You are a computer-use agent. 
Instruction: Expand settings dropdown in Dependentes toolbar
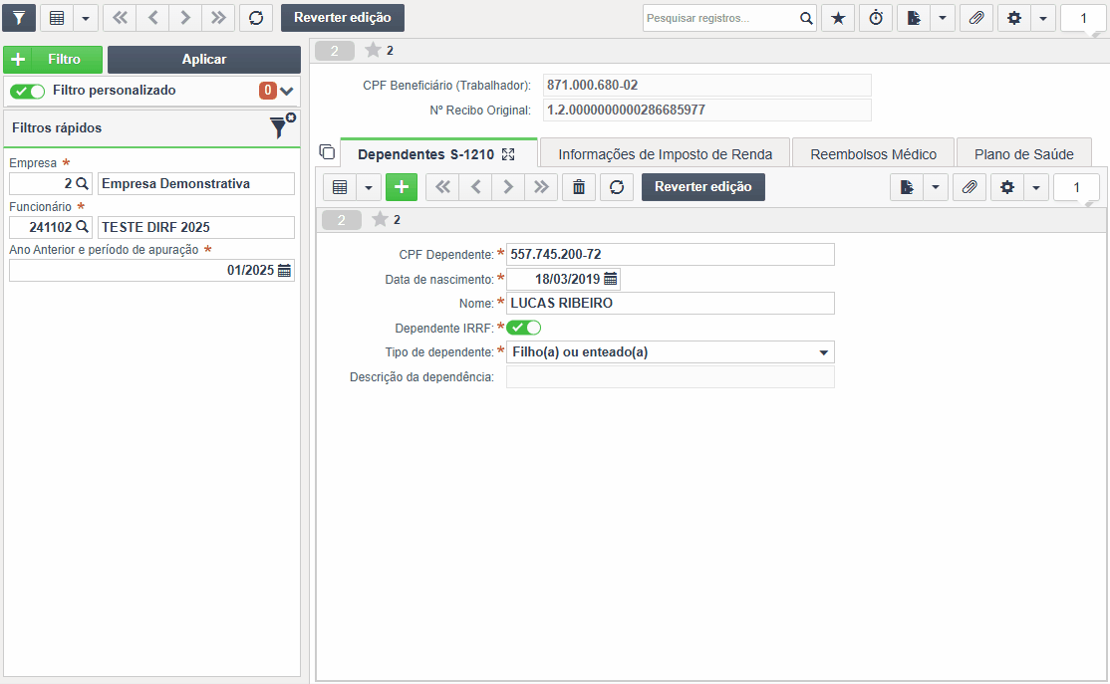[x=1035, y=187]
